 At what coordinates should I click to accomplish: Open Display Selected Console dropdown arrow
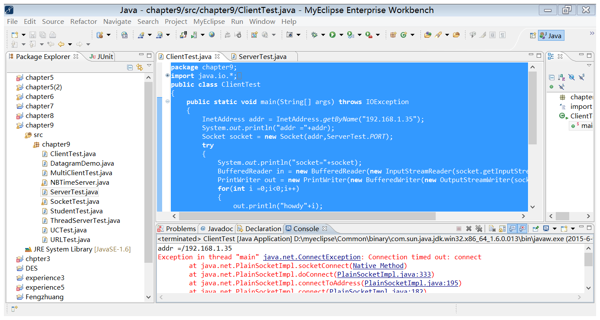pos(554,229)
